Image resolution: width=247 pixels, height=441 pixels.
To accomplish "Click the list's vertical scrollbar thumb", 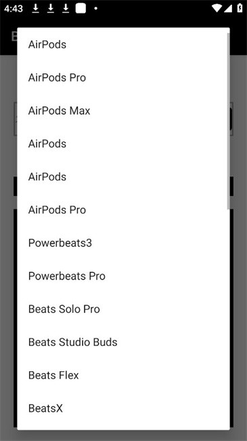I will point(228,121).
